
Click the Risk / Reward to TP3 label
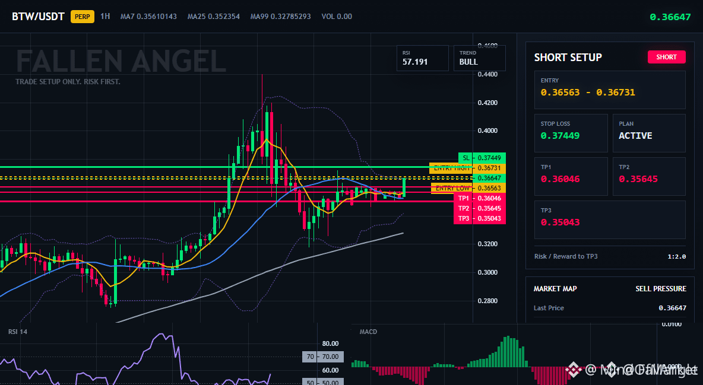pos(566,256)
